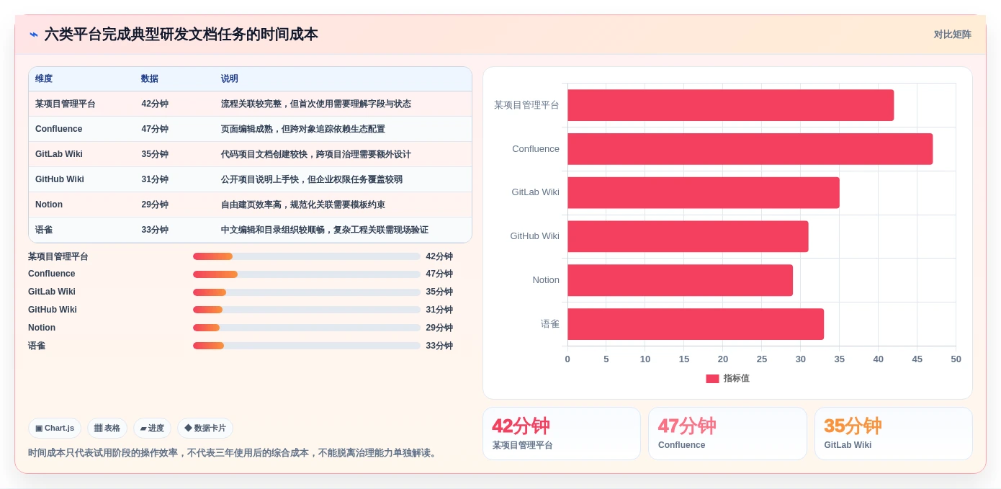Click description 页面编辑成熟，但跨对象追踪依赖生态配置
Viewport: 1001px width, 489px height.
[x=303, y=129]
